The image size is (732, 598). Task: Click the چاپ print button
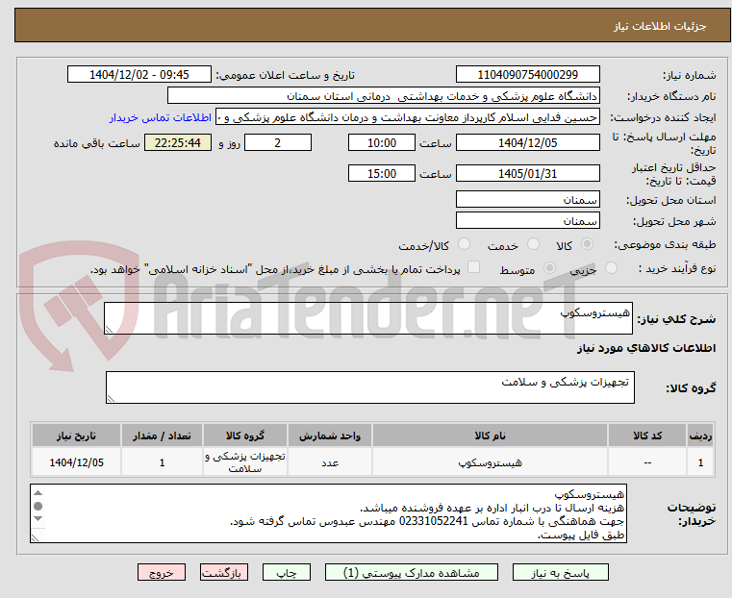point(287,572)
